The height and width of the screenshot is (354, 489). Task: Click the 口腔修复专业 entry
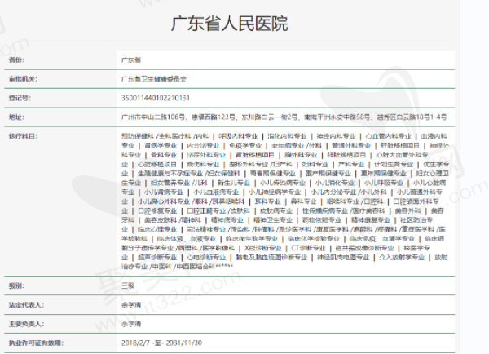(x=157, y=211)
